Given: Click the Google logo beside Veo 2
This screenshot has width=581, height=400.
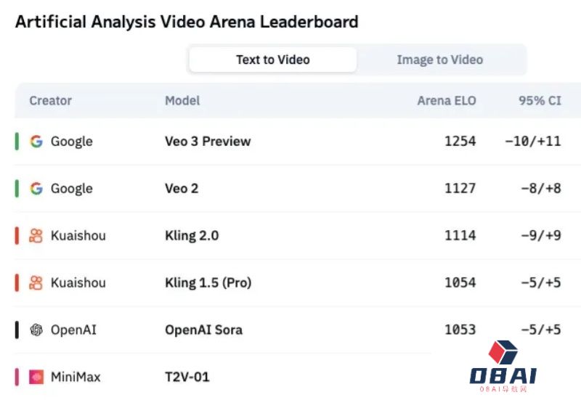Looking at the screenshot, I should [36, 189].
